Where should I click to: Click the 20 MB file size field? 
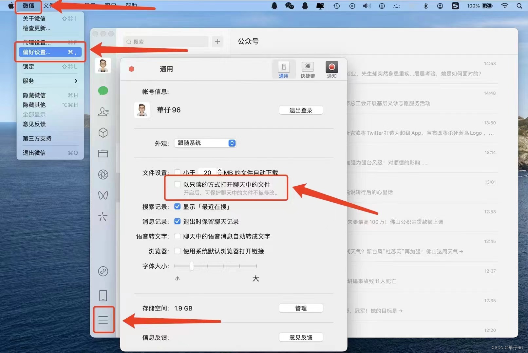click(x=207, y=172)
